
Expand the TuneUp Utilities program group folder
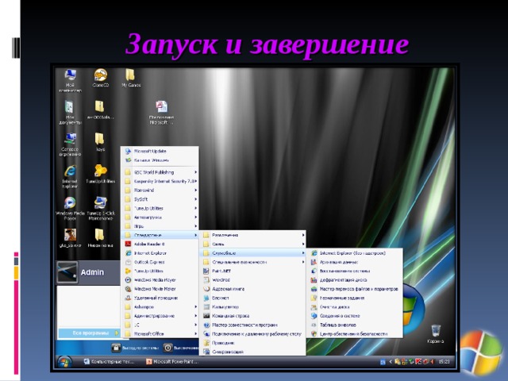pyautogui.click(x=161, y=208)
